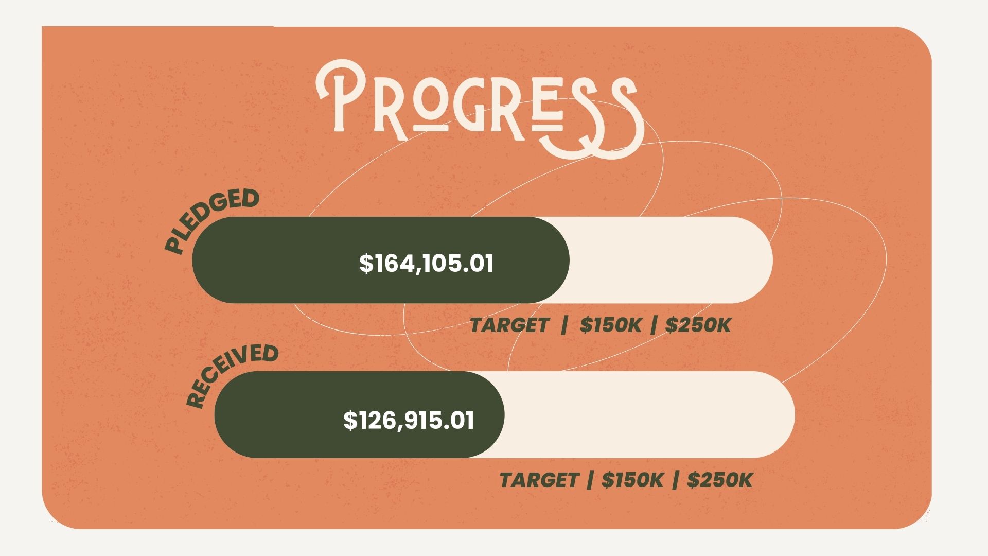
Task: Select the curved RECEIVED label
Action: click(232, 374)
